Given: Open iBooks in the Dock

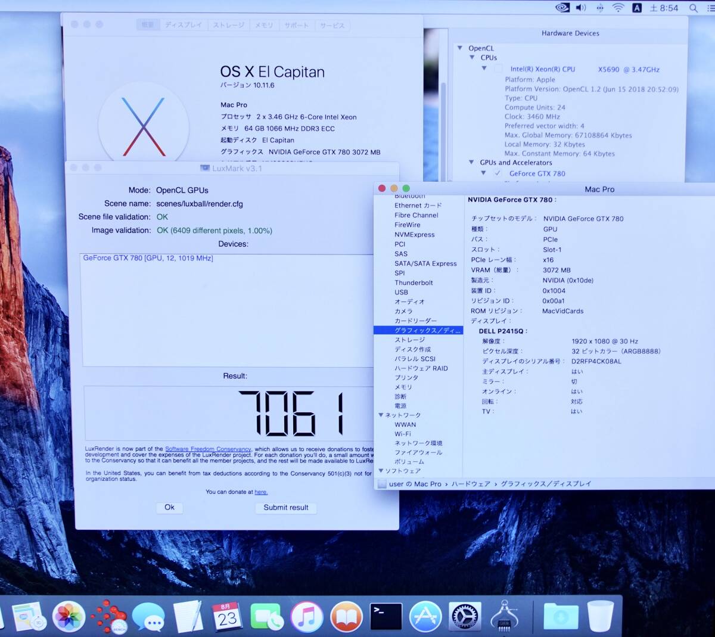Looking at the screenshot, I should (346, 617).
